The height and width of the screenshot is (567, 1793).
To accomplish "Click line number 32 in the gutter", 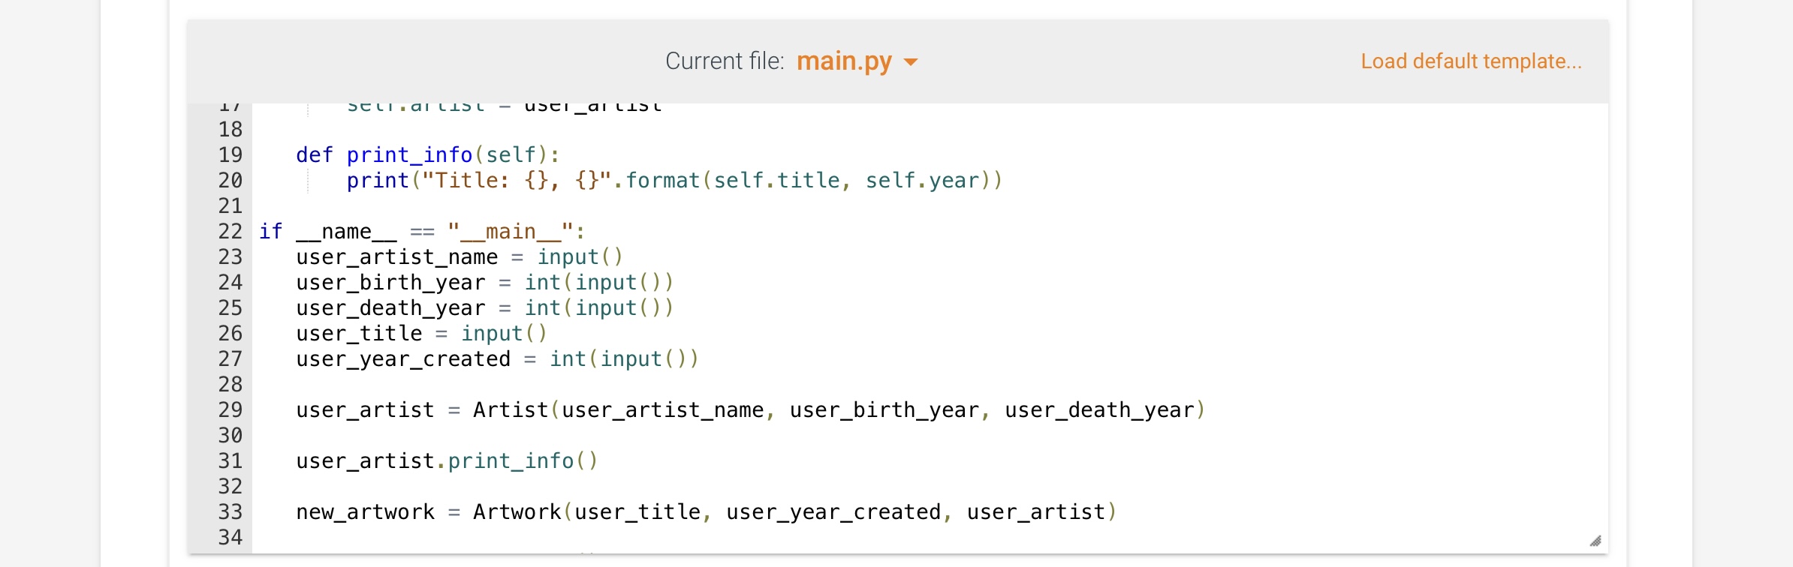I will 231,486.
